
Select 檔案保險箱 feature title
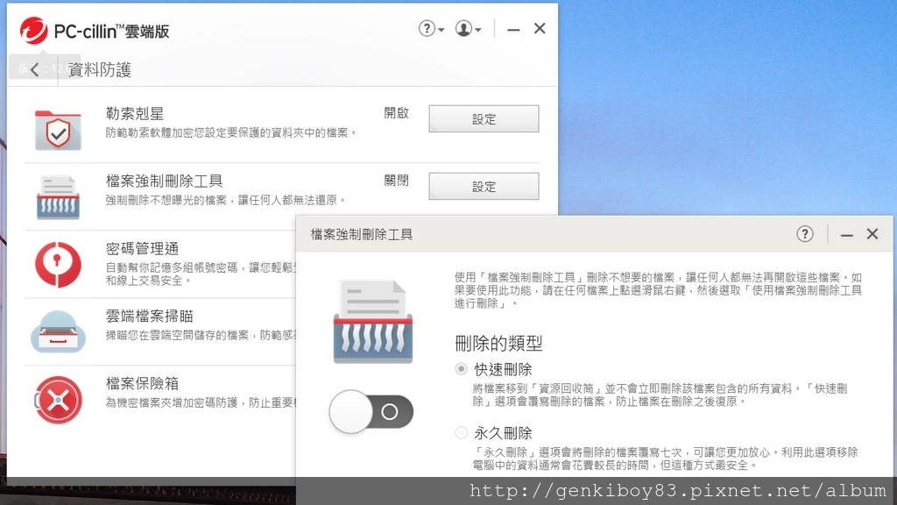click(x=143, y=384)
